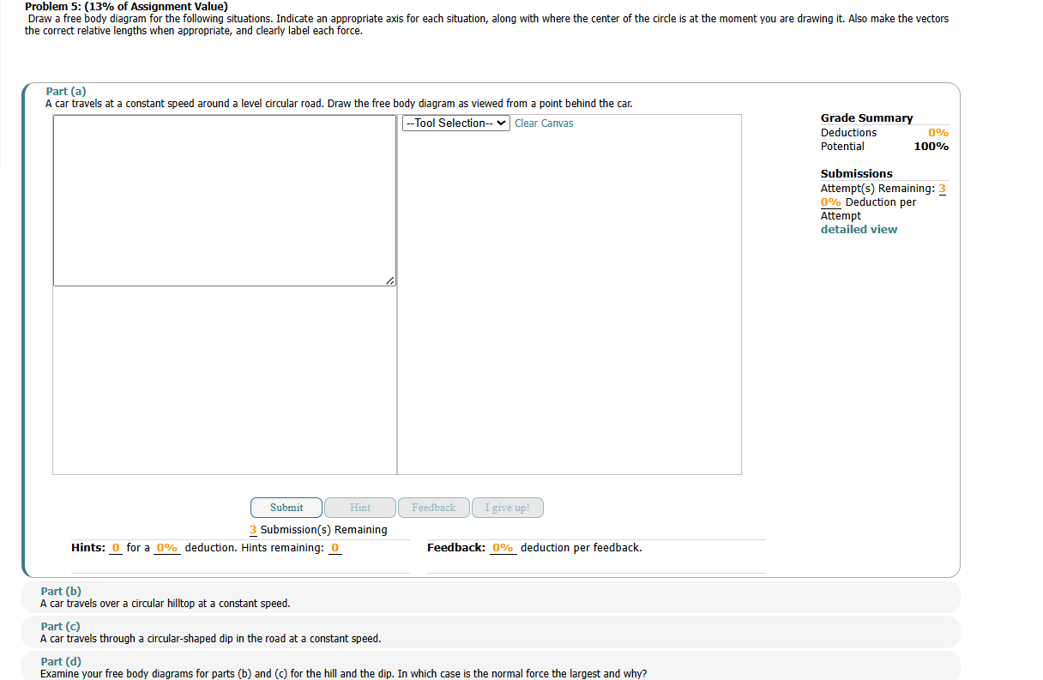Expand Part (d) comparing normal forces
Image resolution: width=1043 pixels, height=680 pixels.
point(61,661)
